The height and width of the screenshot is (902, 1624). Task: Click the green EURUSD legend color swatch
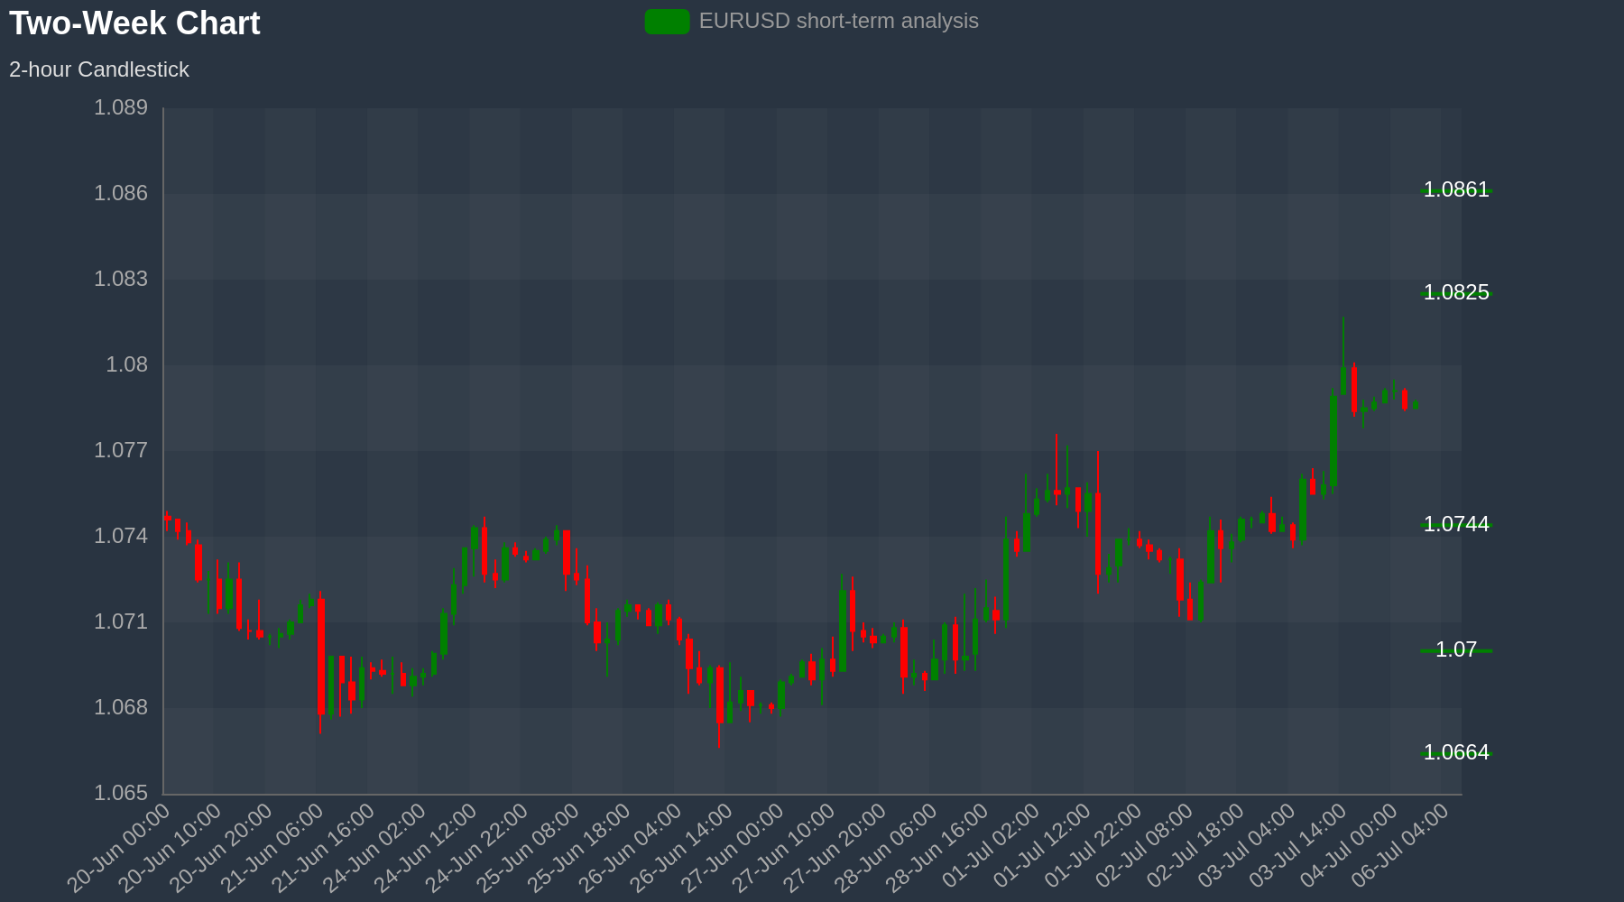tap(668, 22)
